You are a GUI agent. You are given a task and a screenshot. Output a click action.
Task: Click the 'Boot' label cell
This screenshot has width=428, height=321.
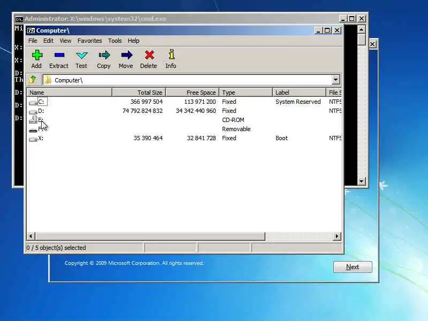click(282, 138)
